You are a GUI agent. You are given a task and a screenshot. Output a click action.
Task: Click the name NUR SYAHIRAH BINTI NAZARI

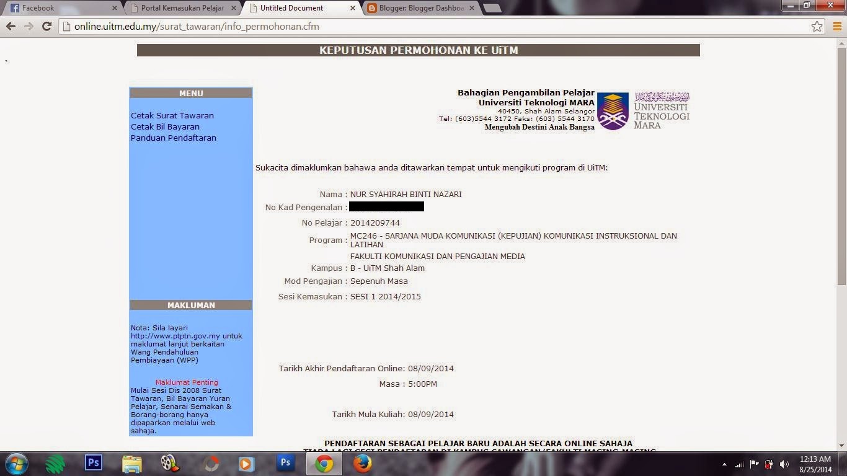[406, 194]
